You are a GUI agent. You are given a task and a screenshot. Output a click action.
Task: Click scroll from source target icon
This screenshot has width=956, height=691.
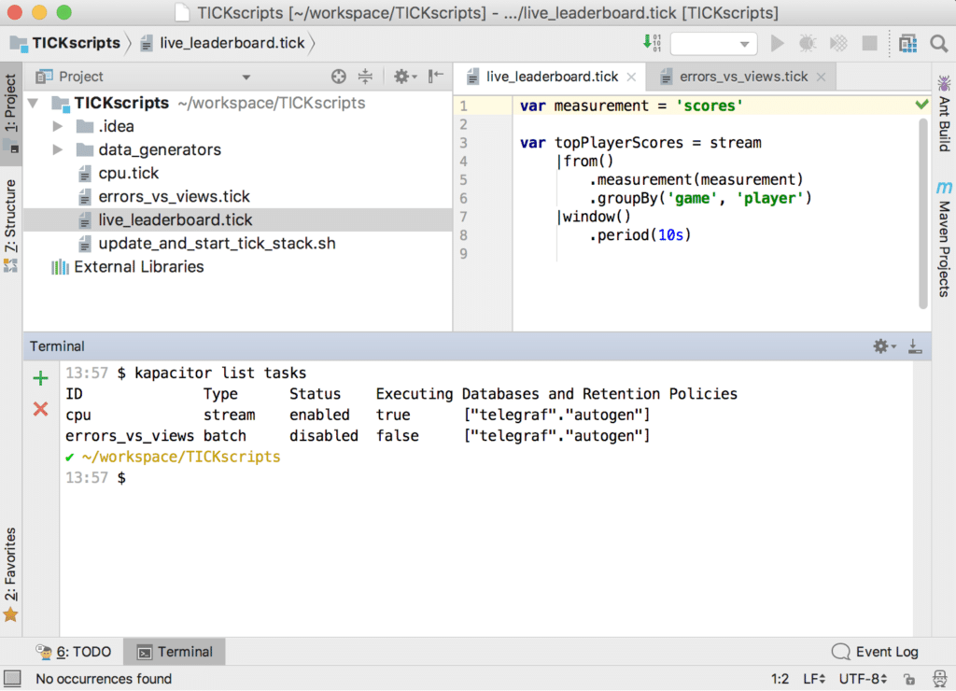(339, 77)
